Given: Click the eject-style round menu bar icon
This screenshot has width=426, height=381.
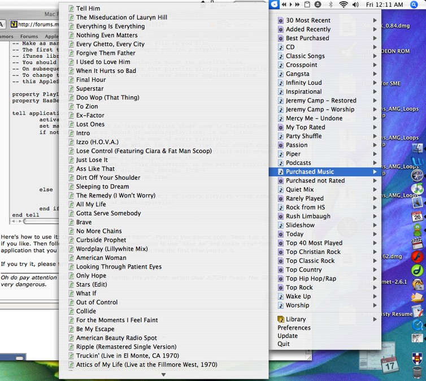Looking at the screenshot, I should (x=318, y=5).
